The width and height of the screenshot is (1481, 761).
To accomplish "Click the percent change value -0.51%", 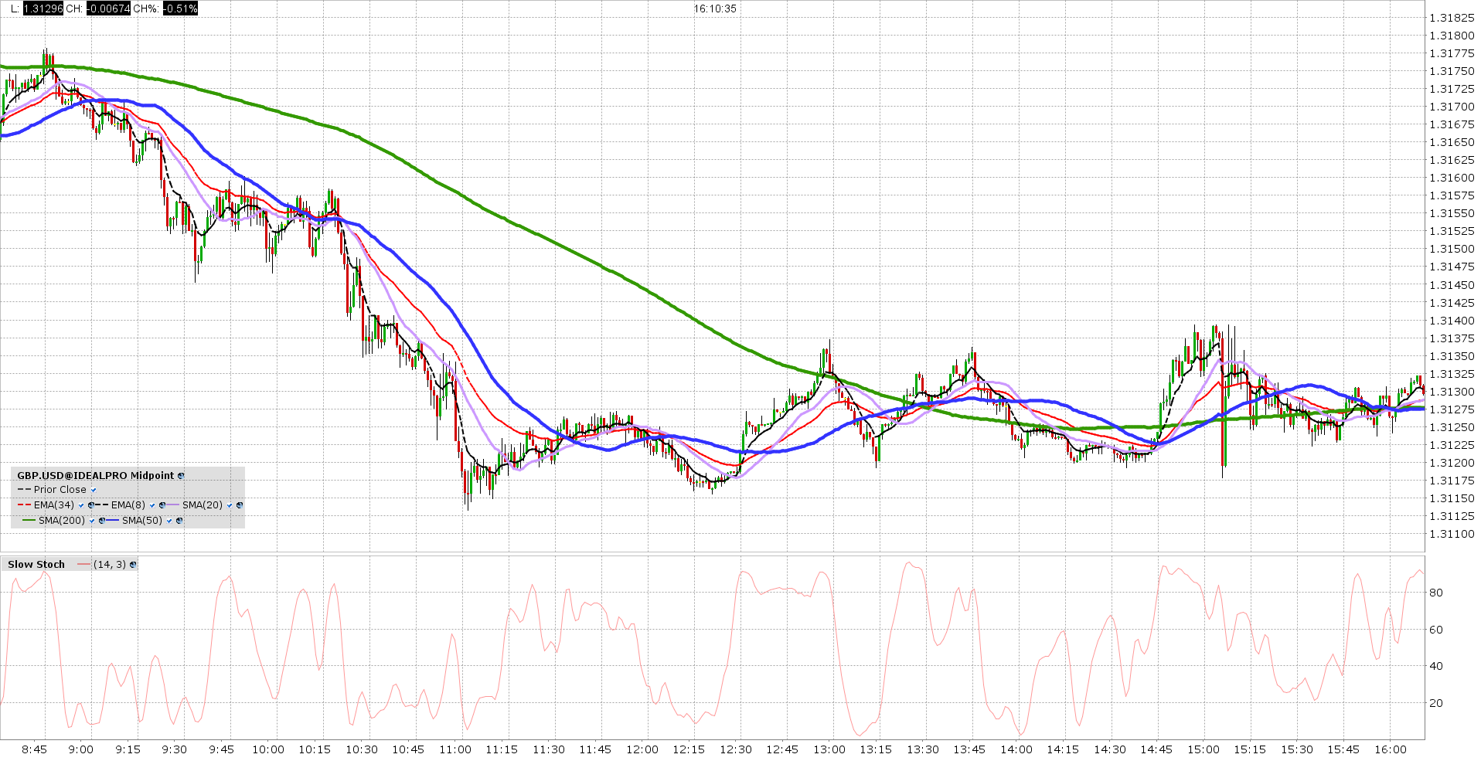I will click(180, 8).
